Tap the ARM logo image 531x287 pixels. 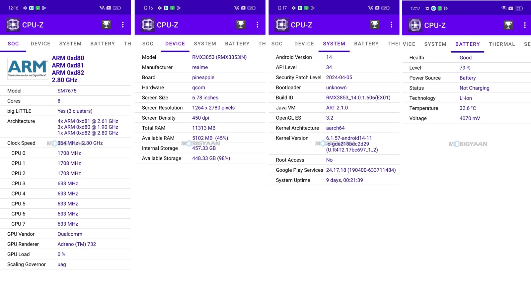pos(27,69)
